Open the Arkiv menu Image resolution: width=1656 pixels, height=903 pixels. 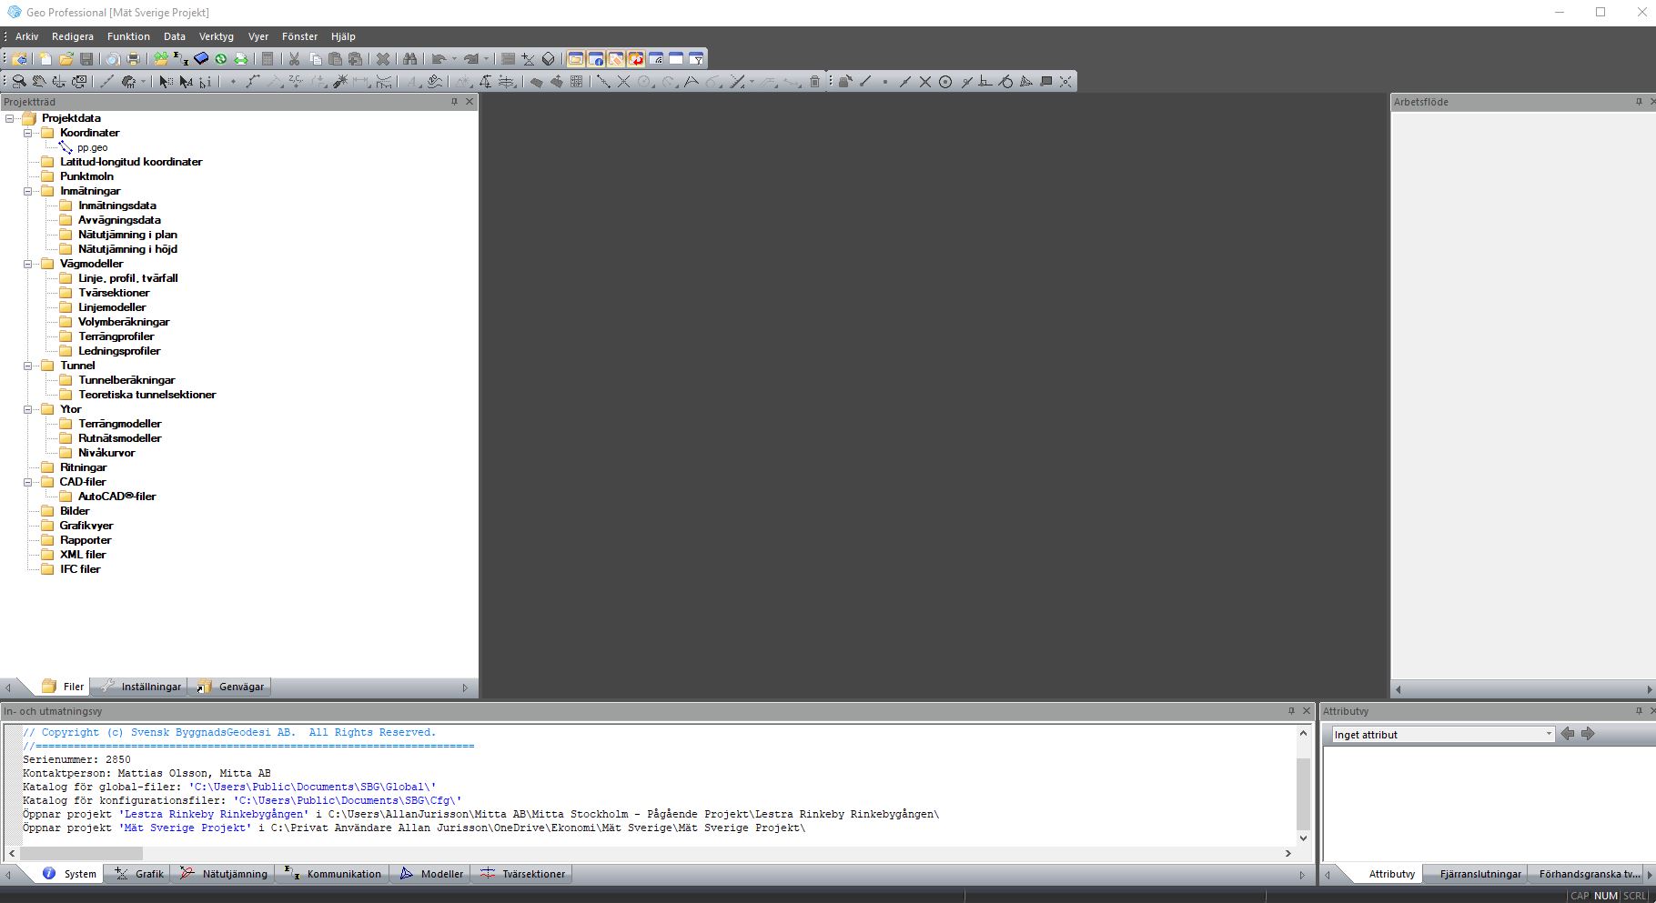(27, 36)
